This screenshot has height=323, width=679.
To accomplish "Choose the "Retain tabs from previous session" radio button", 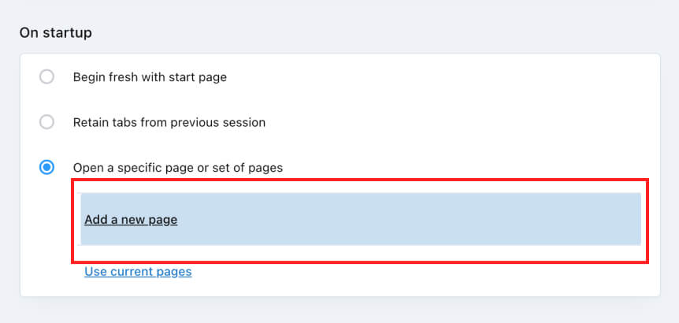I will click(47, 122).
